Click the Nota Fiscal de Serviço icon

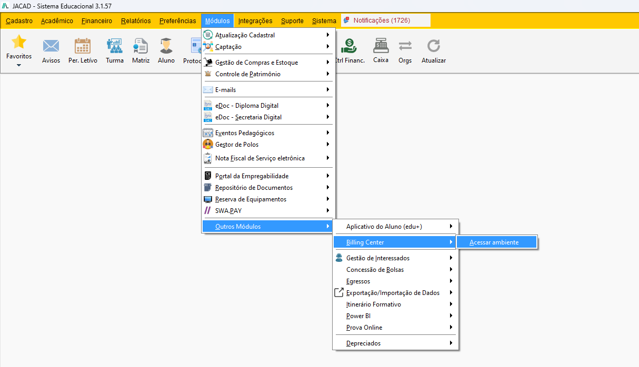point(207,158)
